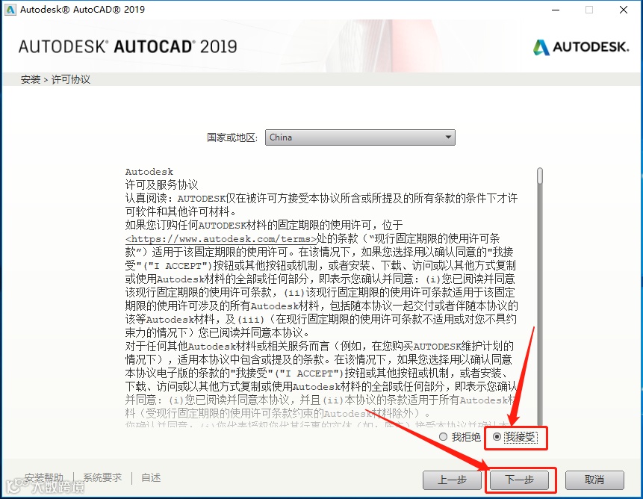Click the 上一步 button
The image size is (643, 499).
click(x=452, y=480)
